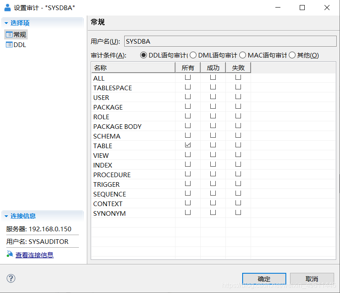Maximize the 设置审计 dialog window
The height and width of the screenshot is (293, 340).
point(302,8)
